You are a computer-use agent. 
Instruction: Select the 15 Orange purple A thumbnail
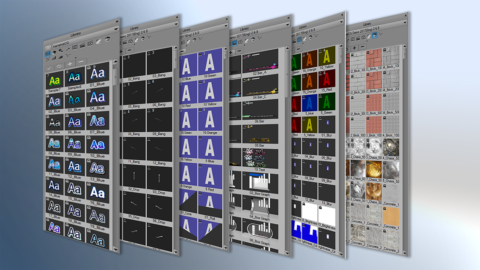(210, 119)
